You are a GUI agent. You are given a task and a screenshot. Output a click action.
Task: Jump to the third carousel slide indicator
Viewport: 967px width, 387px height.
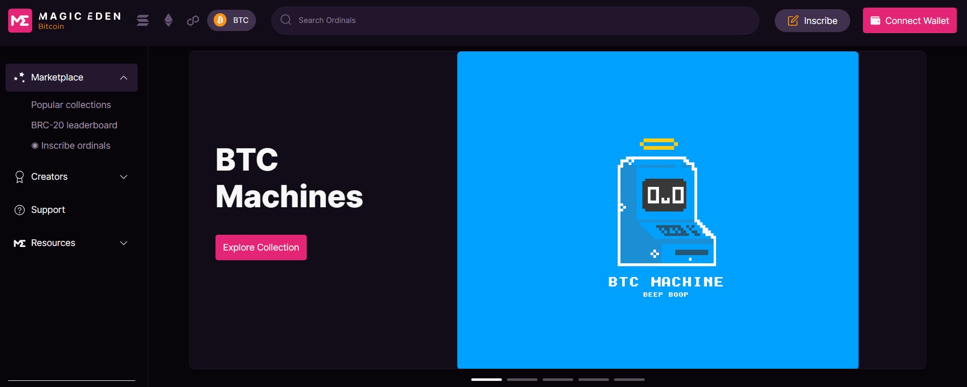(558, 379)
